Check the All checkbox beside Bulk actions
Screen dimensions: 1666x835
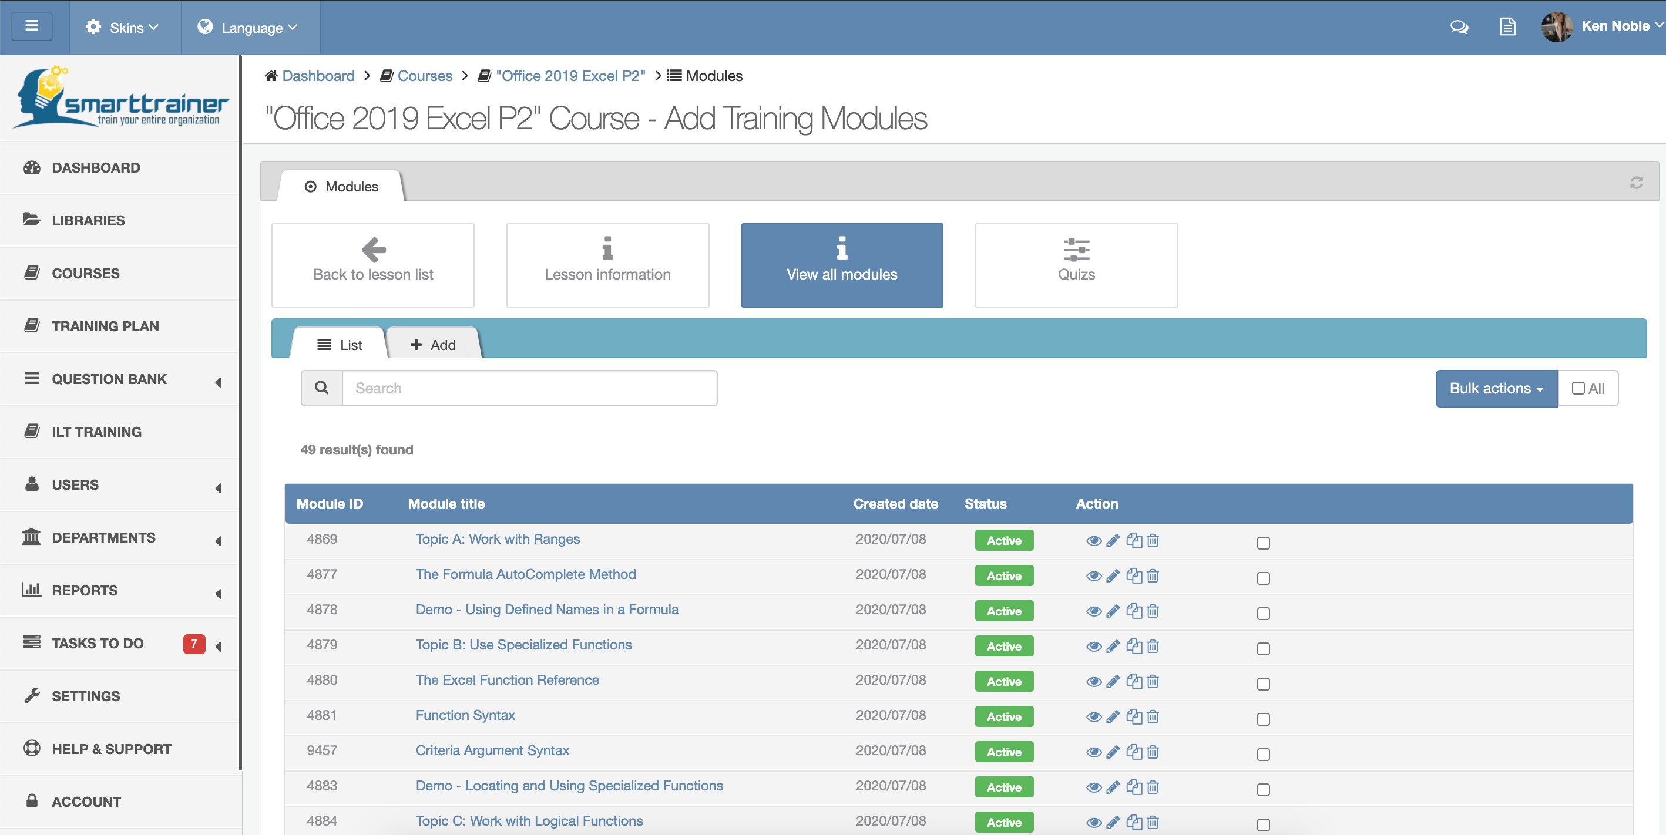(1578, 388)
